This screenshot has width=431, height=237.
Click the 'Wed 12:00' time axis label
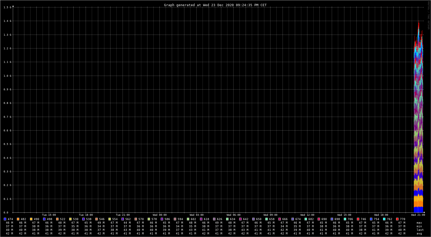307,215
